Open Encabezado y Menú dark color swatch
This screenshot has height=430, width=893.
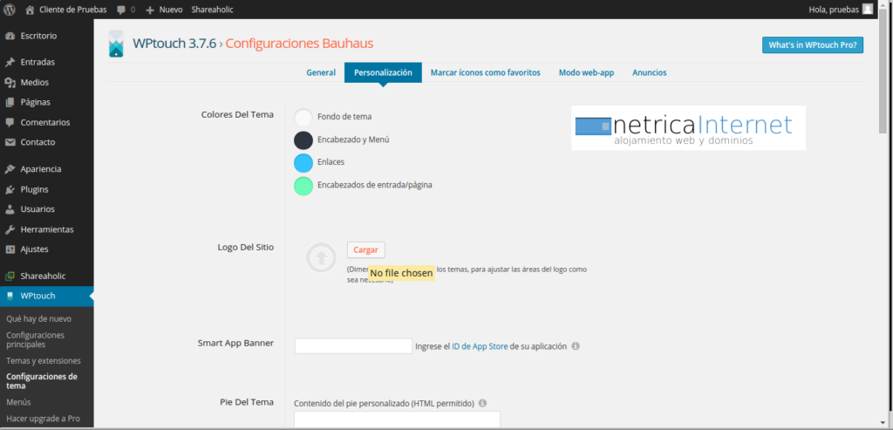303,140
